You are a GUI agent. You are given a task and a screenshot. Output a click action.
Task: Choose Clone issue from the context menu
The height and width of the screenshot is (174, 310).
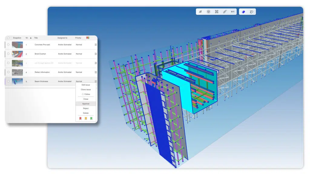click(86, 89)
